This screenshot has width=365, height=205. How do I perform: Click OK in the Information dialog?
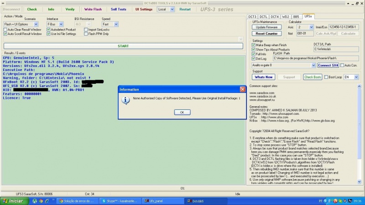point(182,112)
